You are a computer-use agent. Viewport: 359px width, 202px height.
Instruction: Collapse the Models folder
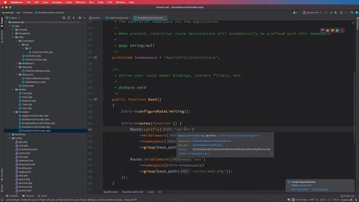tap(13, 90)
